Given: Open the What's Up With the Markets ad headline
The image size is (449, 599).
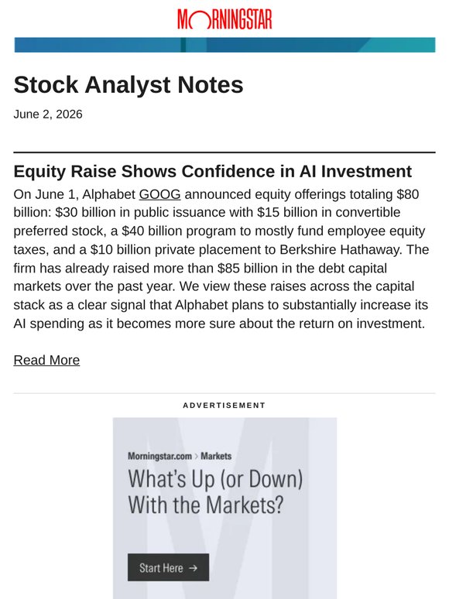Looking at the screenshot, I should (x=215, y=491).
